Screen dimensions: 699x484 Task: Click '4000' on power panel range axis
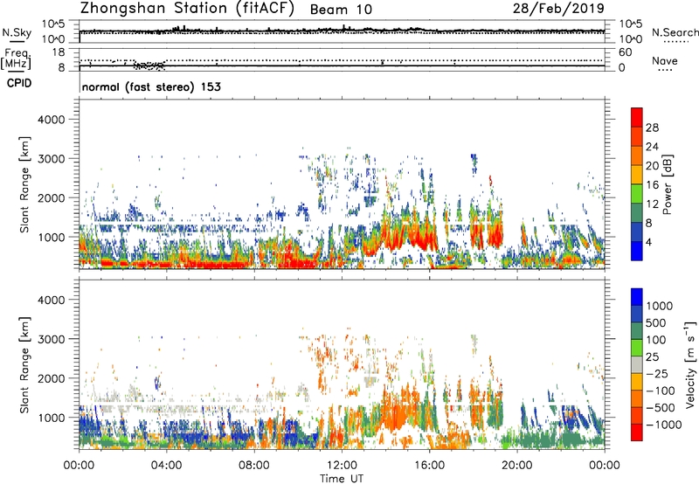[52, 120]
